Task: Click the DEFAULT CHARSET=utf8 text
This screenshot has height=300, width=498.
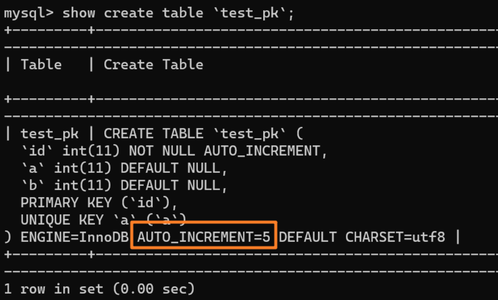Action: [362, 237]
